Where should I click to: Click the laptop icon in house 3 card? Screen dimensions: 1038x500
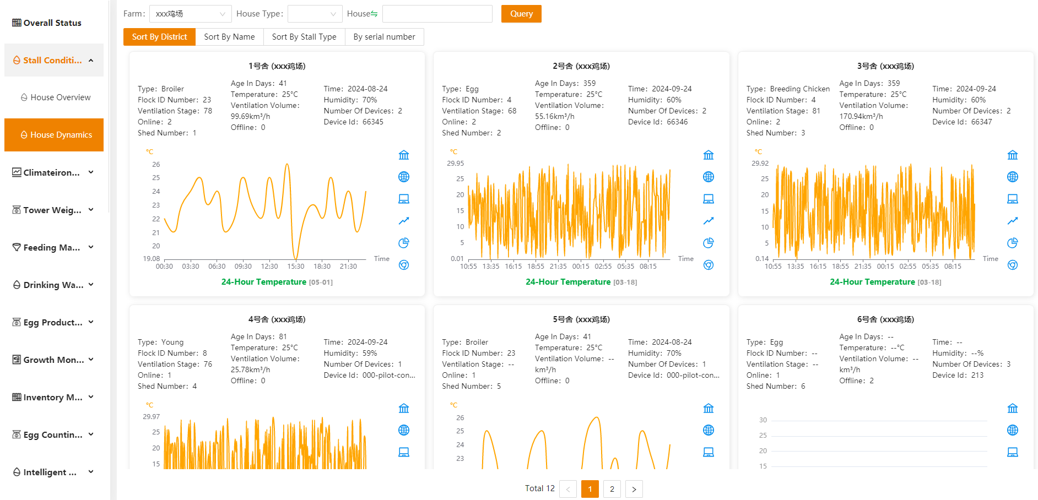(1013, 199)
